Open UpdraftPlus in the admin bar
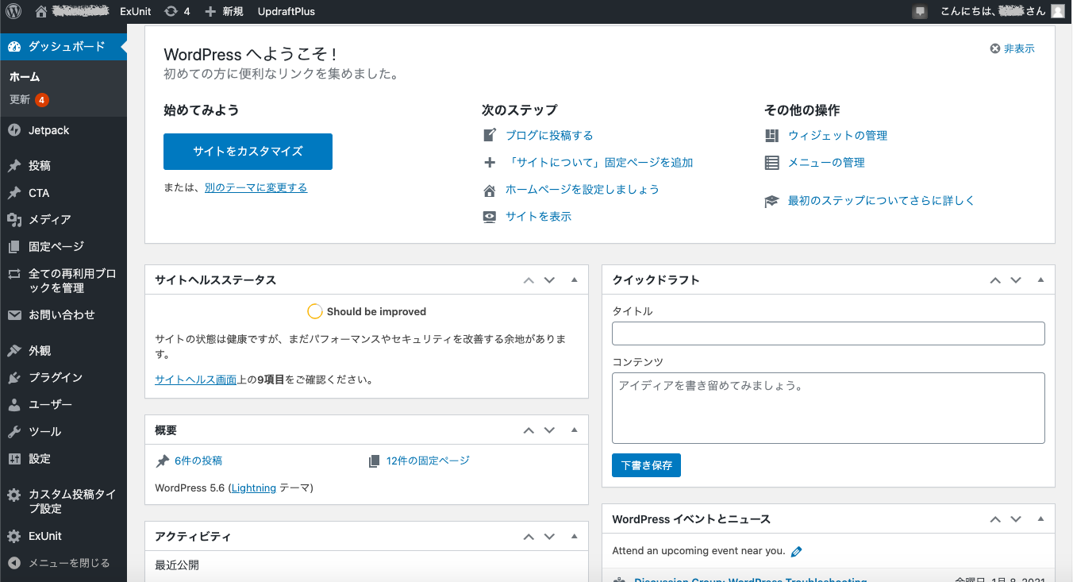1073x582 pixels. click(x=286, y=11)
